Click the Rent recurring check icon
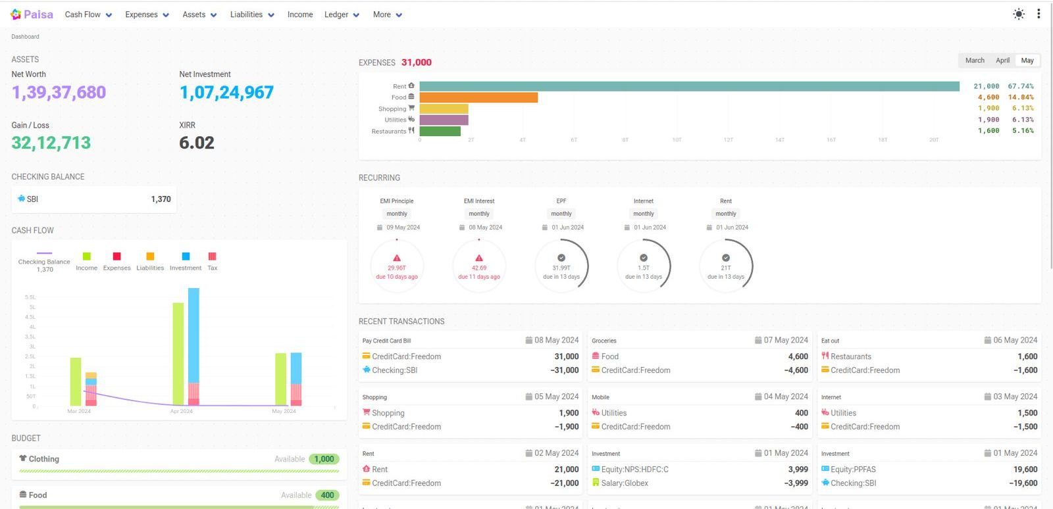Screen dimensions: 1053x509 pos(726,258)
